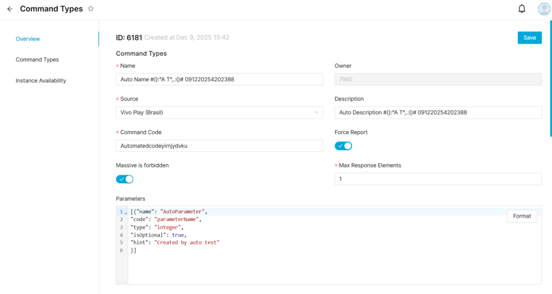The width and height of the screenshot is (552, 294).
Task: Switch to Command Types in sidebar
Action: click(x=37, y=60)
